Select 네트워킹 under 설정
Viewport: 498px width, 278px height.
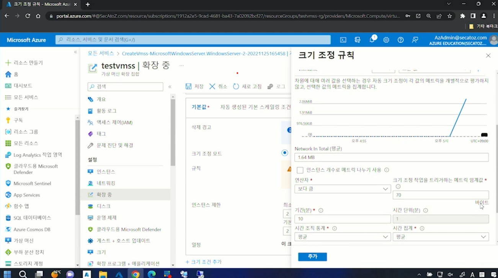click(106, 183)
